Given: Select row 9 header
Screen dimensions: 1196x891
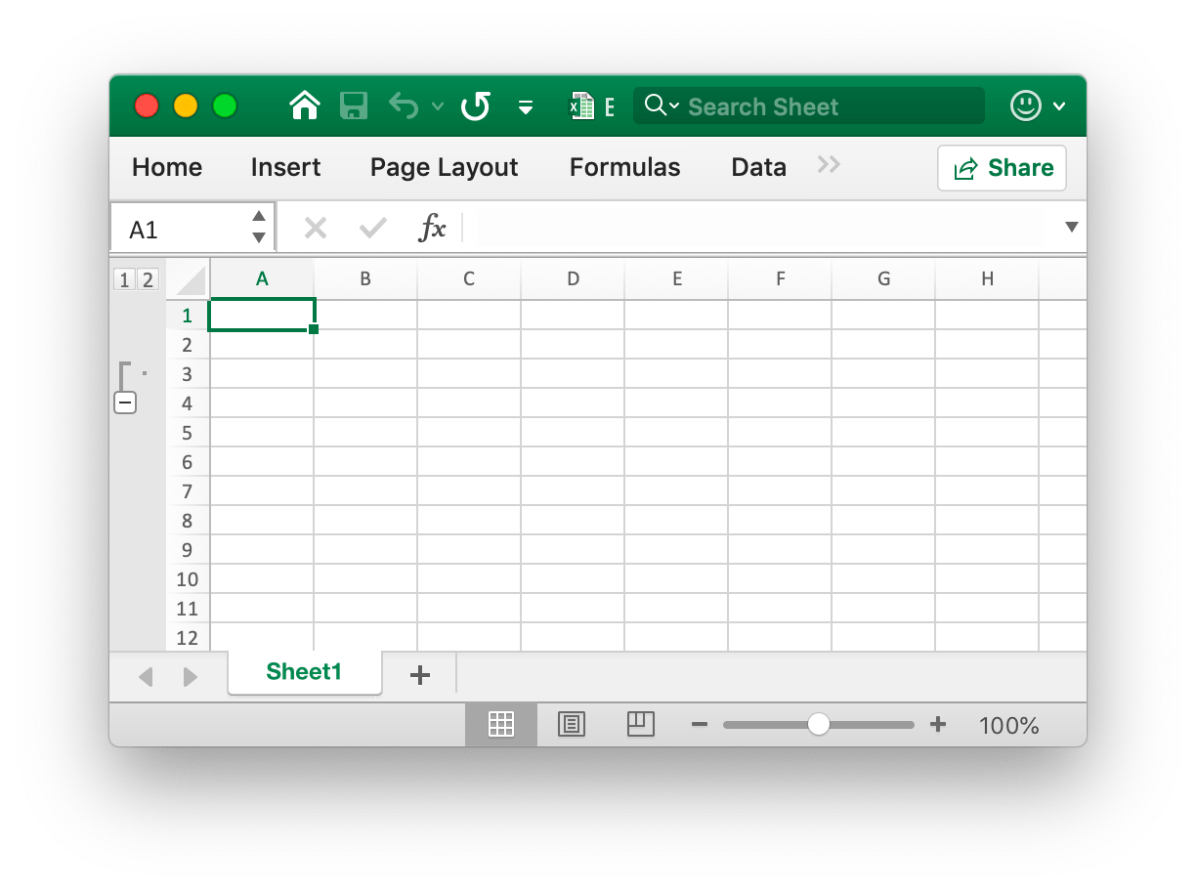Looking at the screenshot, I should [x=188, y=550].
